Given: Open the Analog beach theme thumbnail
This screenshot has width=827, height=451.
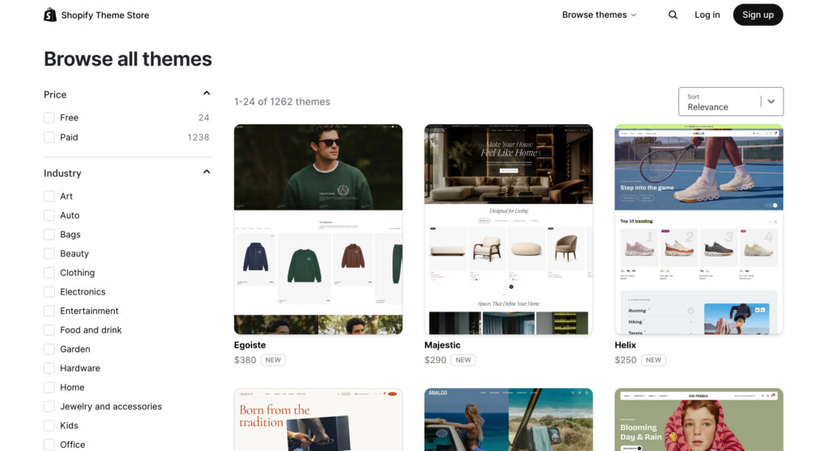Looking at the screenshot, I should 509,420.
